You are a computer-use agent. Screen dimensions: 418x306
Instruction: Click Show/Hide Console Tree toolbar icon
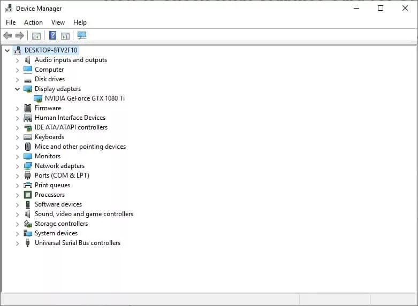point(36,35)
